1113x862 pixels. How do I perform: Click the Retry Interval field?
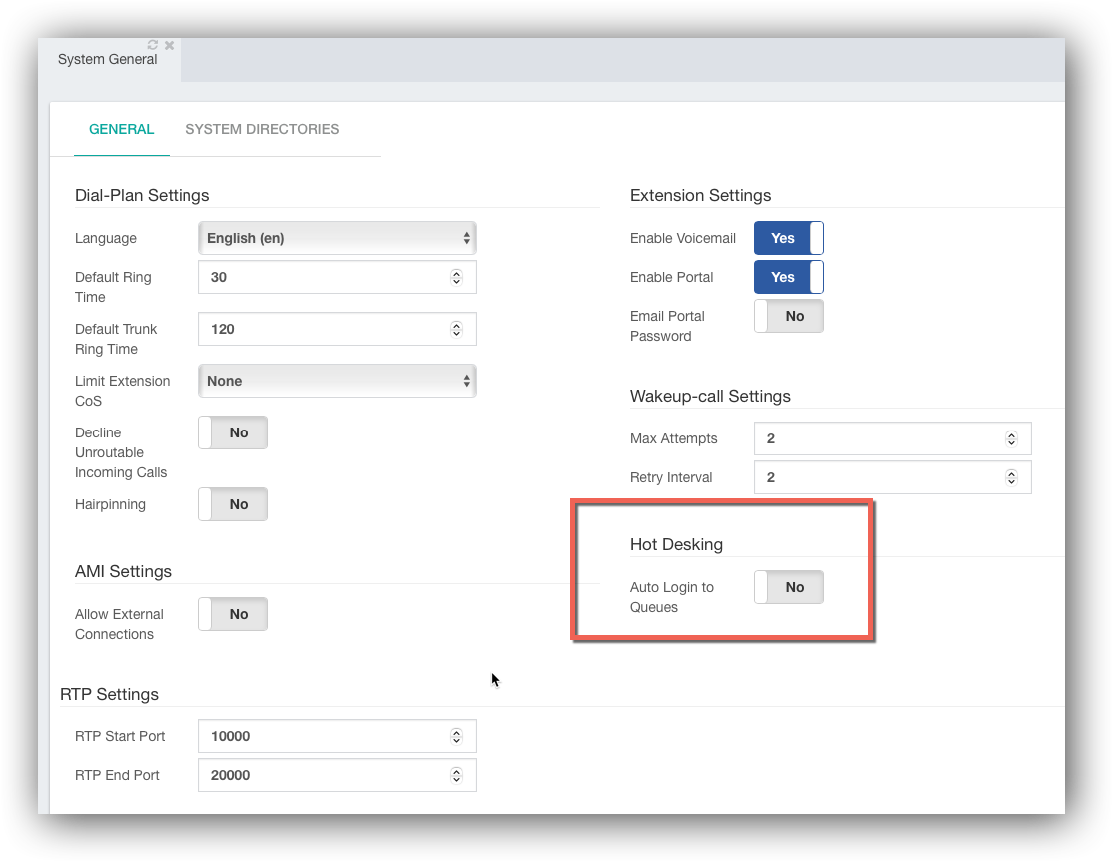pyautogui.click(x=893, y=477)
